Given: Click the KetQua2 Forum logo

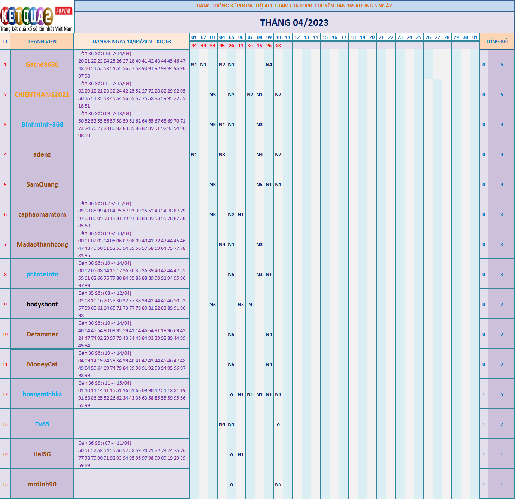Looking at the screenshot, I should (37, 17).
